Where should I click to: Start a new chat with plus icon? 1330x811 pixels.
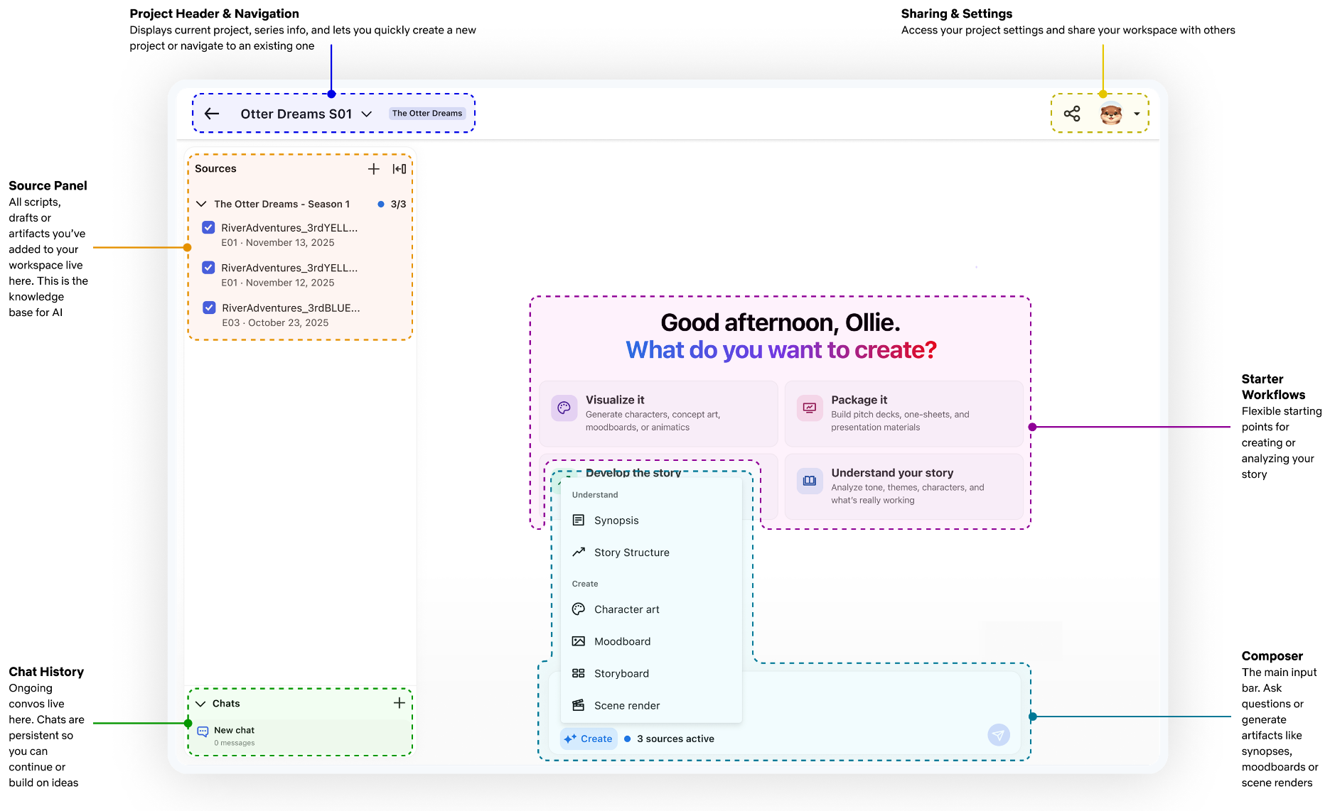coord(399,702)
